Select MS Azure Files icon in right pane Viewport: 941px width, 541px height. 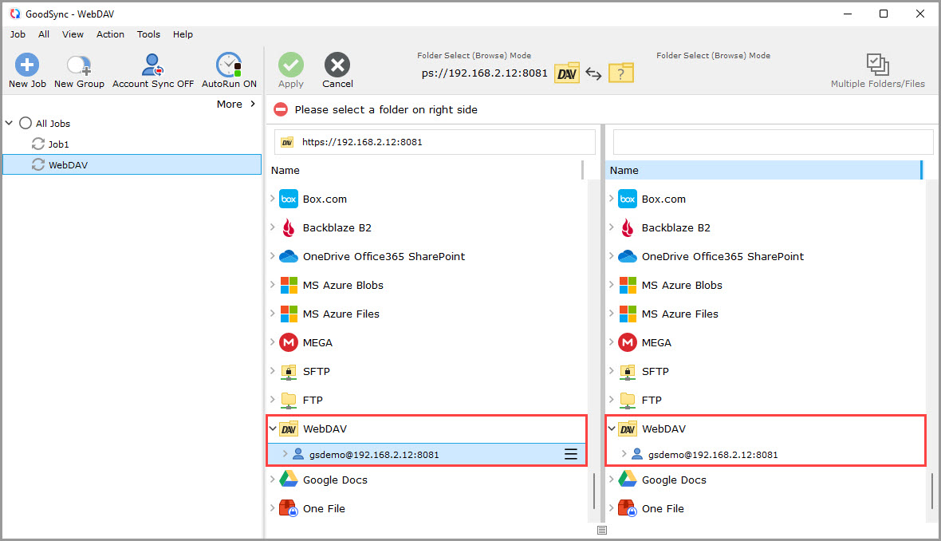click(x=628, y=314)
